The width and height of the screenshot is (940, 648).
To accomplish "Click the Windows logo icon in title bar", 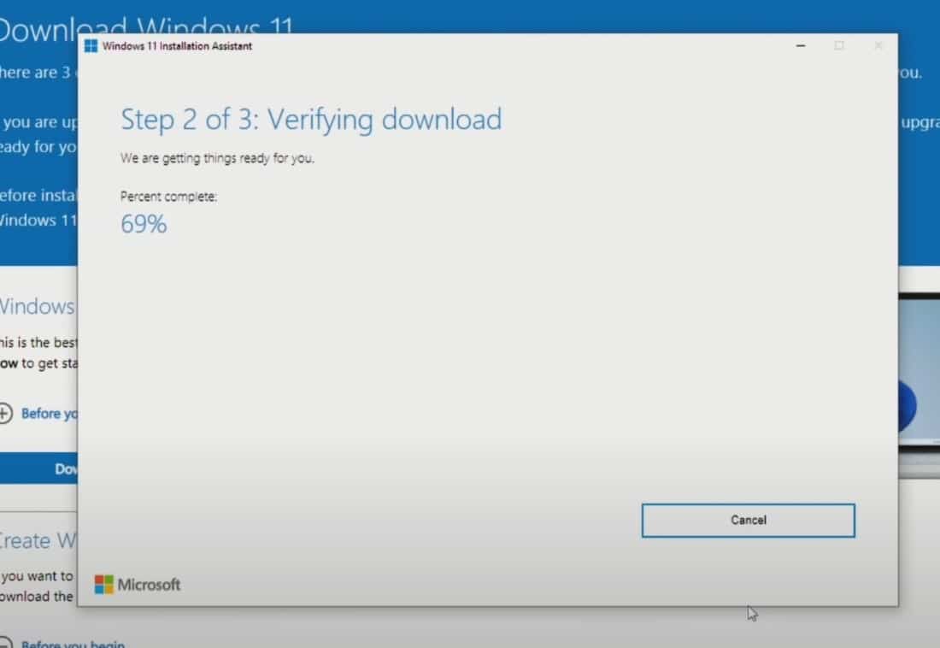I will [x=91, y=46].
